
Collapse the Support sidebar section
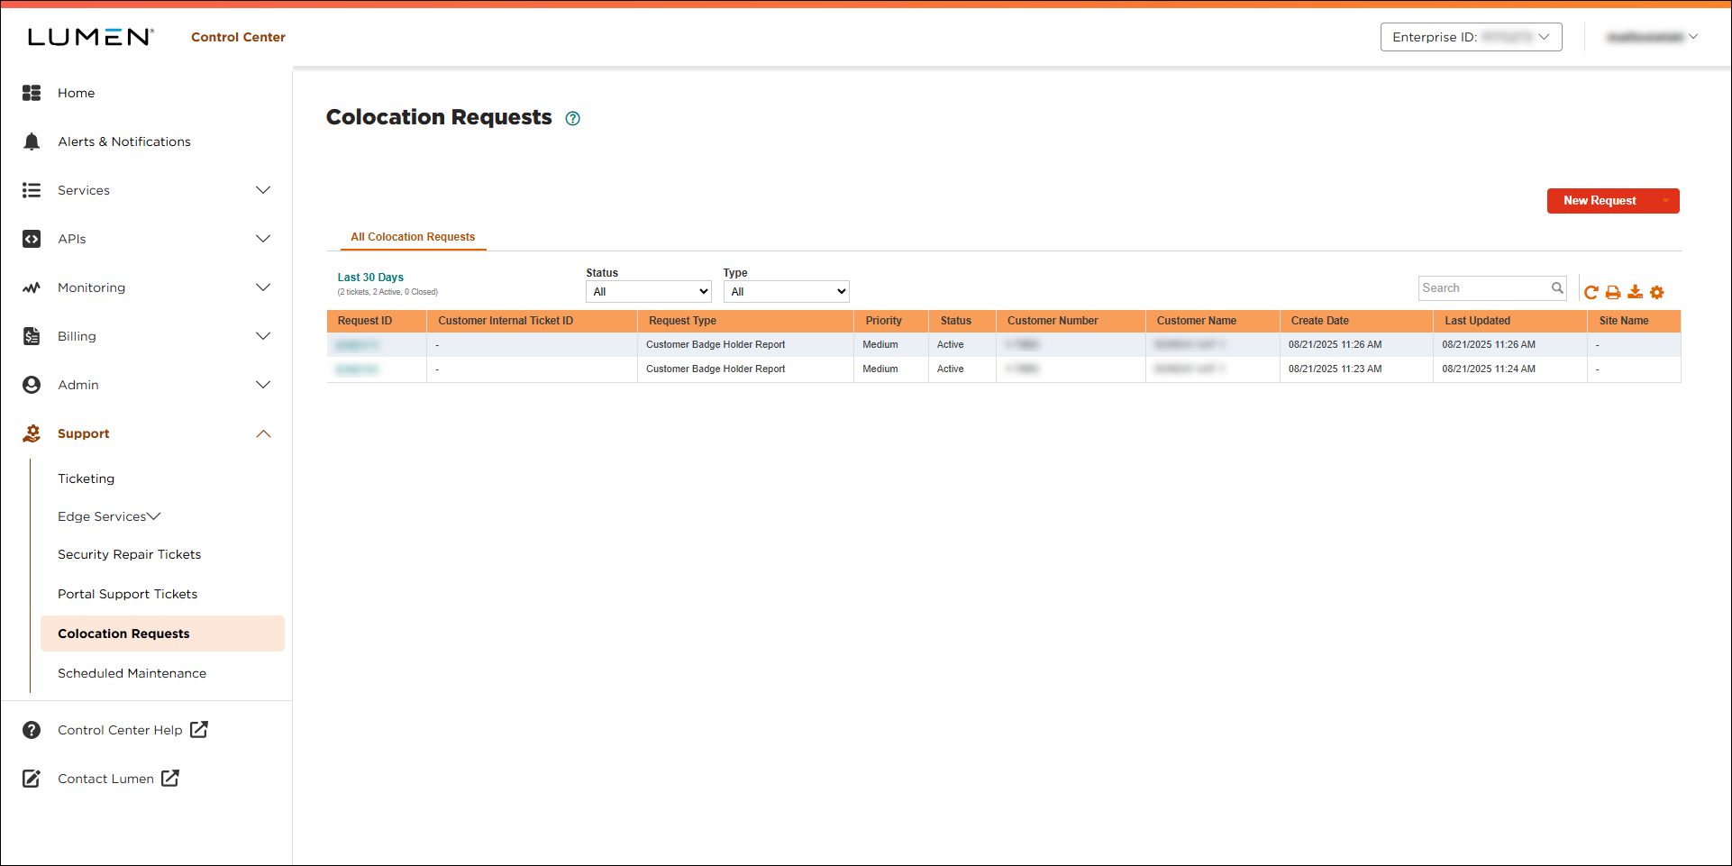click(x=263, y=433)
